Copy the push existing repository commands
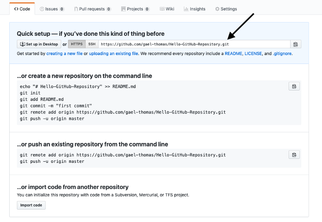Viewport: 322px width, 222px height. click(x=294, y=154)
